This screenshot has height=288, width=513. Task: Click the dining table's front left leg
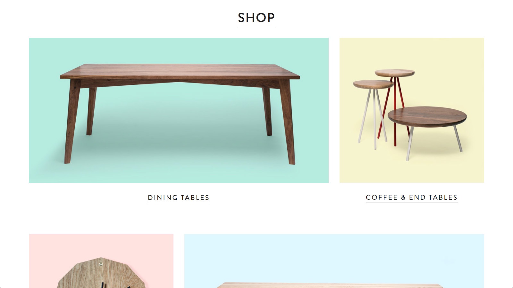[72, 121]
